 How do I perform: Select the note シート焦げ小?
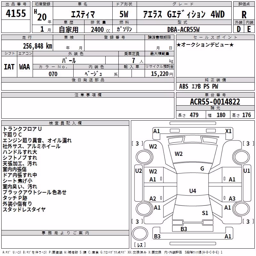18,181
